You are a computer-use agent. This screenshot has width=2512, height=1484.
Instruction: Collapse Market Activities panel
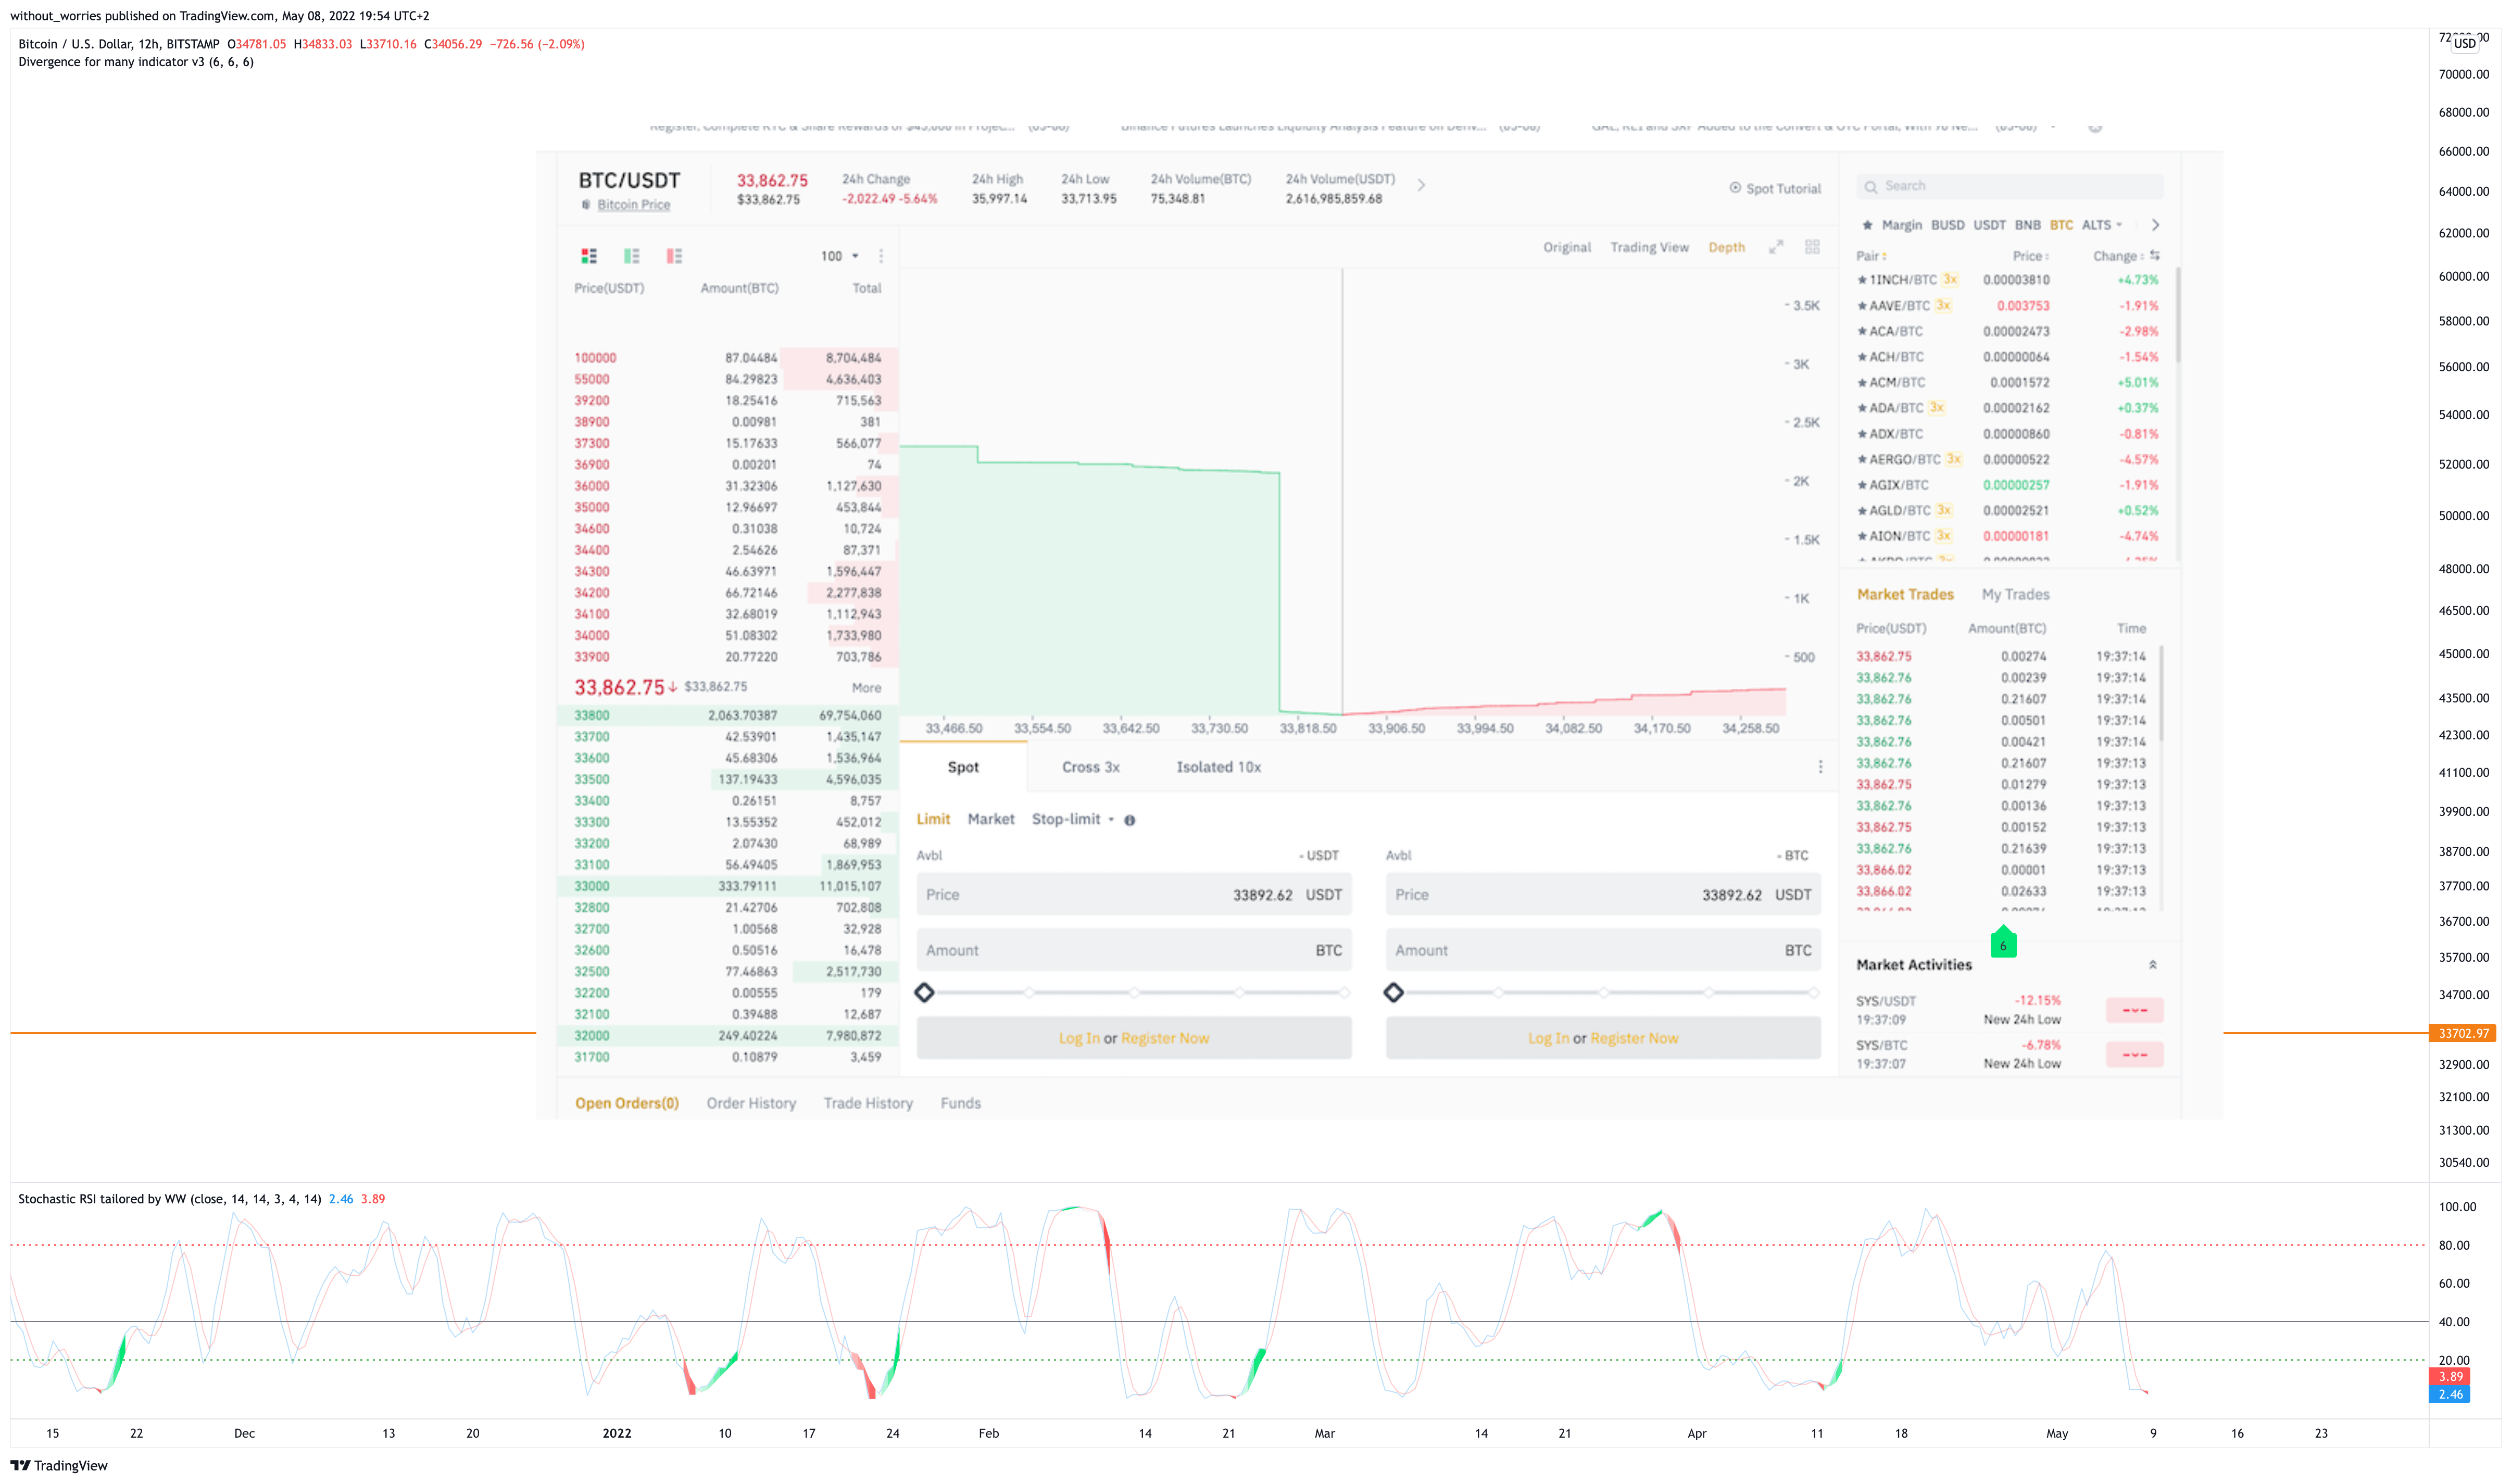point(2152,965)
